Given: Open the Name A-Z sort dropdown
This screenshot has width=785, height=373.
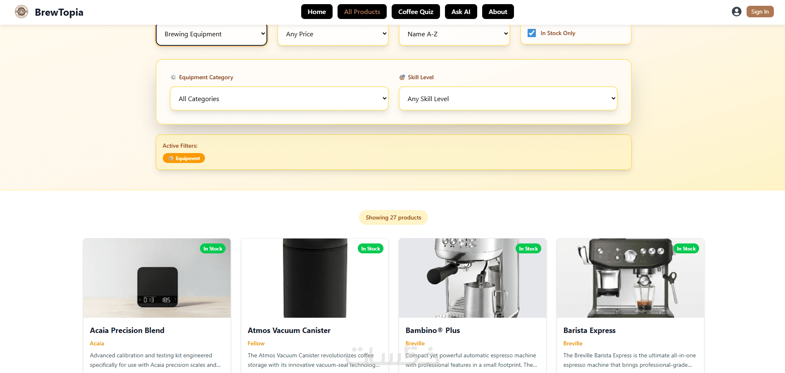Looking at the screenshot, I should 454,34.
